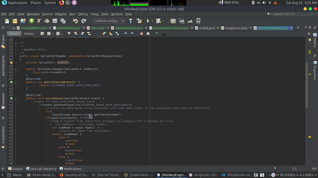Toggle the History view button
The image size is (318, 178).
click(x=29, y=34)
